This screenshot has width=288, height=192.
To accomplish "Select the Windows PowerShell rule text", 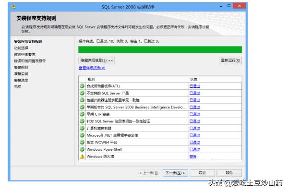I will click(104, 149).
